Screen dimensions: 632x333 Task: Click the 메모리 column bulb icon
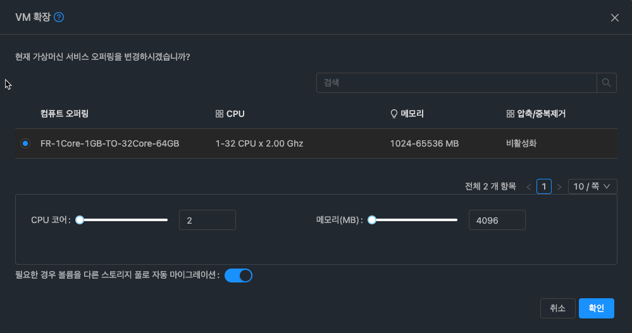[x=394, y=114]
